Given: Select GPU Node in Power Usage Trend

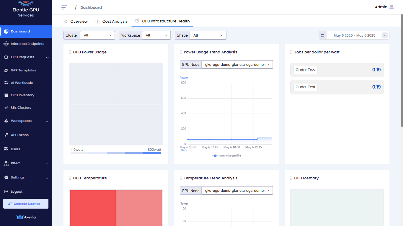Looking at the screenshot, I should pos(237,65).
